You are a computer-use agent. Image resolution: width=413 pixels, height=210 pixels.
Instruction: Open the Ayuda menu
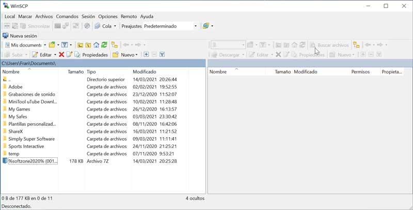[147, 17]
